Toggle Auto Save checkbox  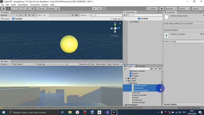(x=112, y=19)
